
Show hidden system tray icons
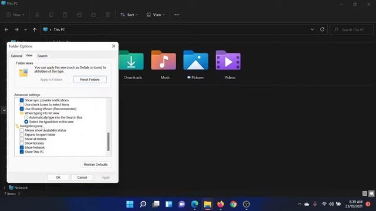pos(300,204)
